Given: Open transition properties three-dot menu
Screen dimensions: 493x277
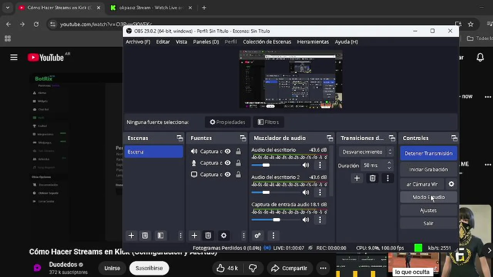Looking at the screenshot, I should 388,178.
